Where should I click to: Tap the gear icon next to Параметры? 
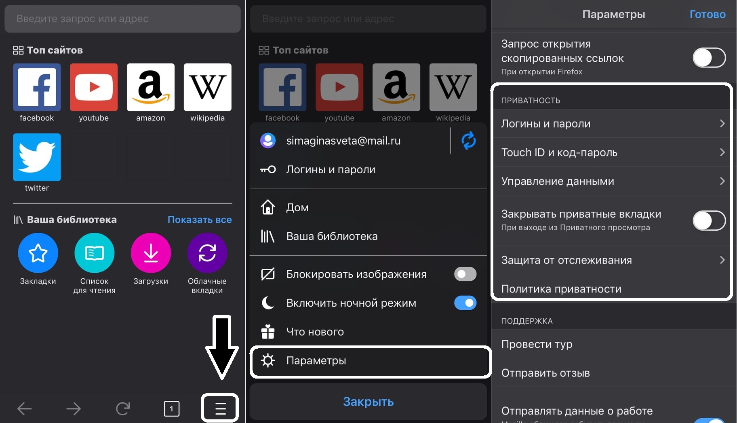(268, 360)
